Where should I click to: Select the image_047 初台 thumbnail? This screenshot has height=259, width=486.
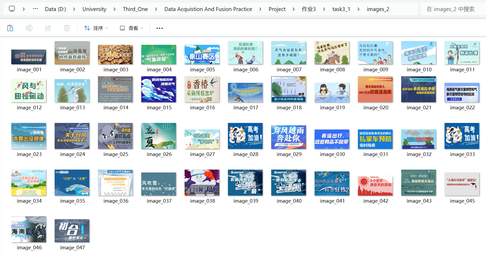(72, 231)
